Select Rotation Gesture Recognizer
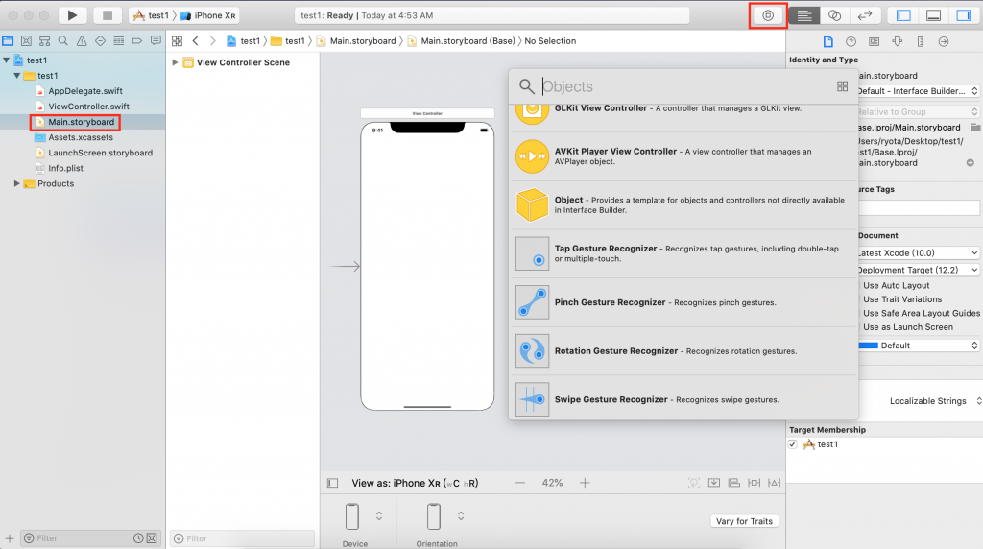This screenshot has width=983, height=549. (683, 351)
